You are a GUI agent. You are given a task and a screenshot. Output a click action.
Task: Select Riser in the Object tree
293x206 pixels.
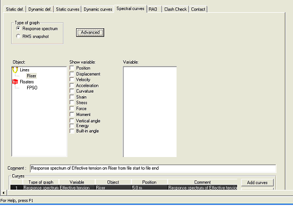tap(31, 76)
